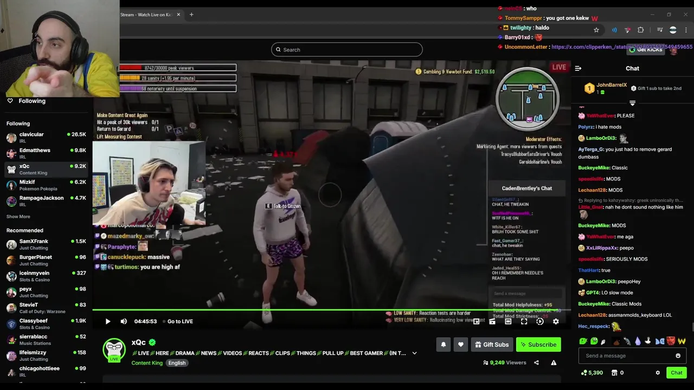The height and width of the screenshot is (390, 694).
Task: Open emoji picker in message box
Action: tap(678, 356)
